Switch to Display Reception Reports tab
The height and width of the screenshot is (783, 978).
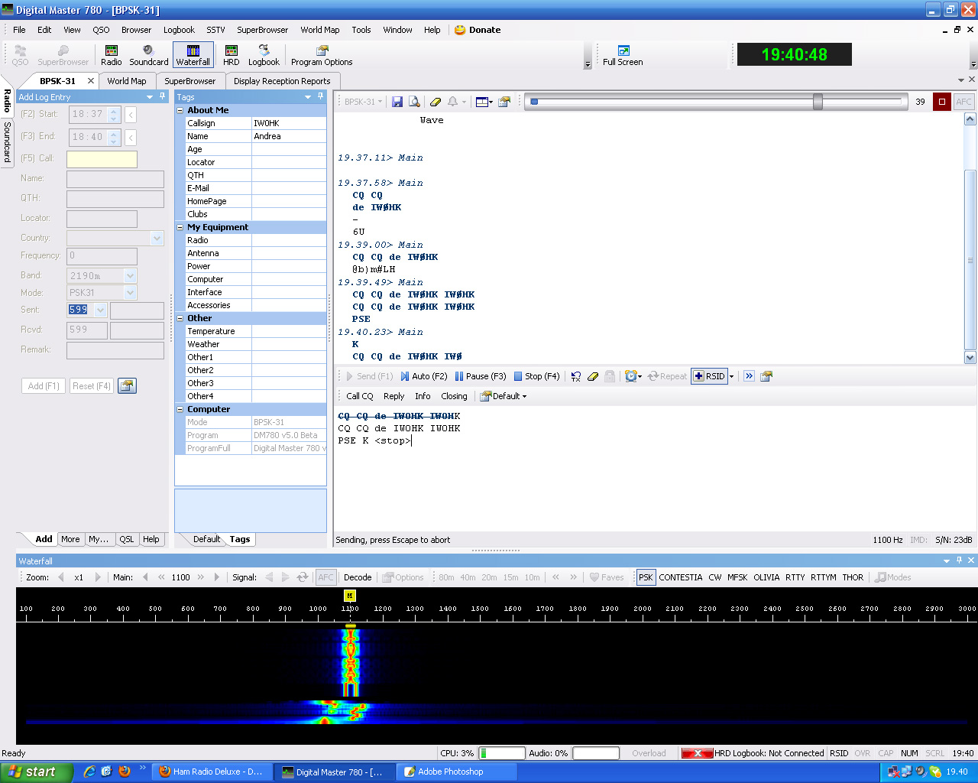click(x=282, y=81)
